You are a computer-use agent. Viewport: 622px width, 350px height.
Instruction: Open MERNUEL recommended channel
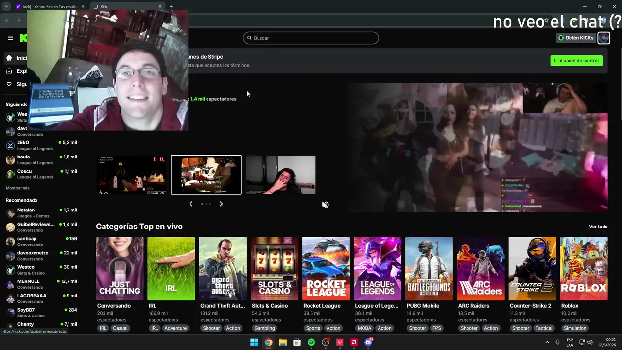[x=41, y=284]
